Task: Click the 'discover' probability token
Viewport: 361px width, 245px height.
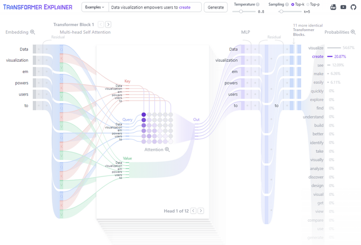Action: (316, 177)
